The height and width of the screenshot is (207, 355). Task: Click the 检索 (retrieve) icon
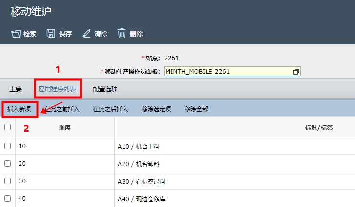pyautogui.click(x=16, y=34)
